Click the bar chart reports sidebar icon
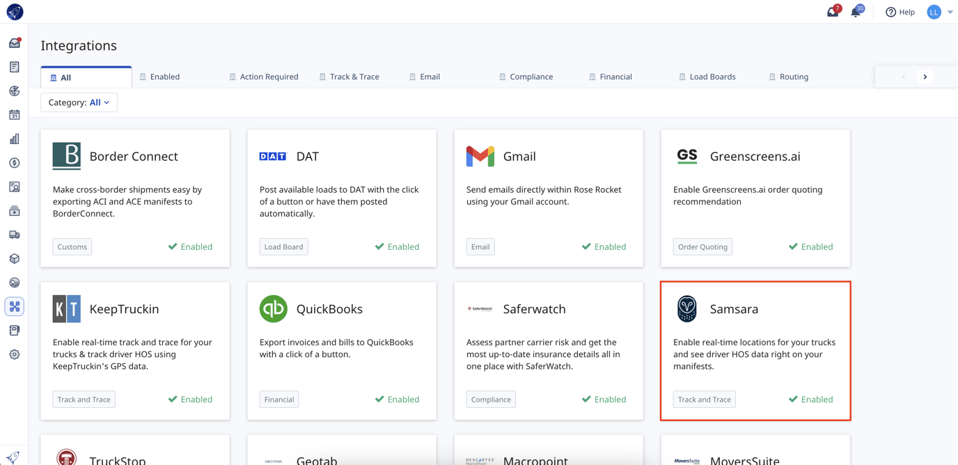 click(14, 139)
